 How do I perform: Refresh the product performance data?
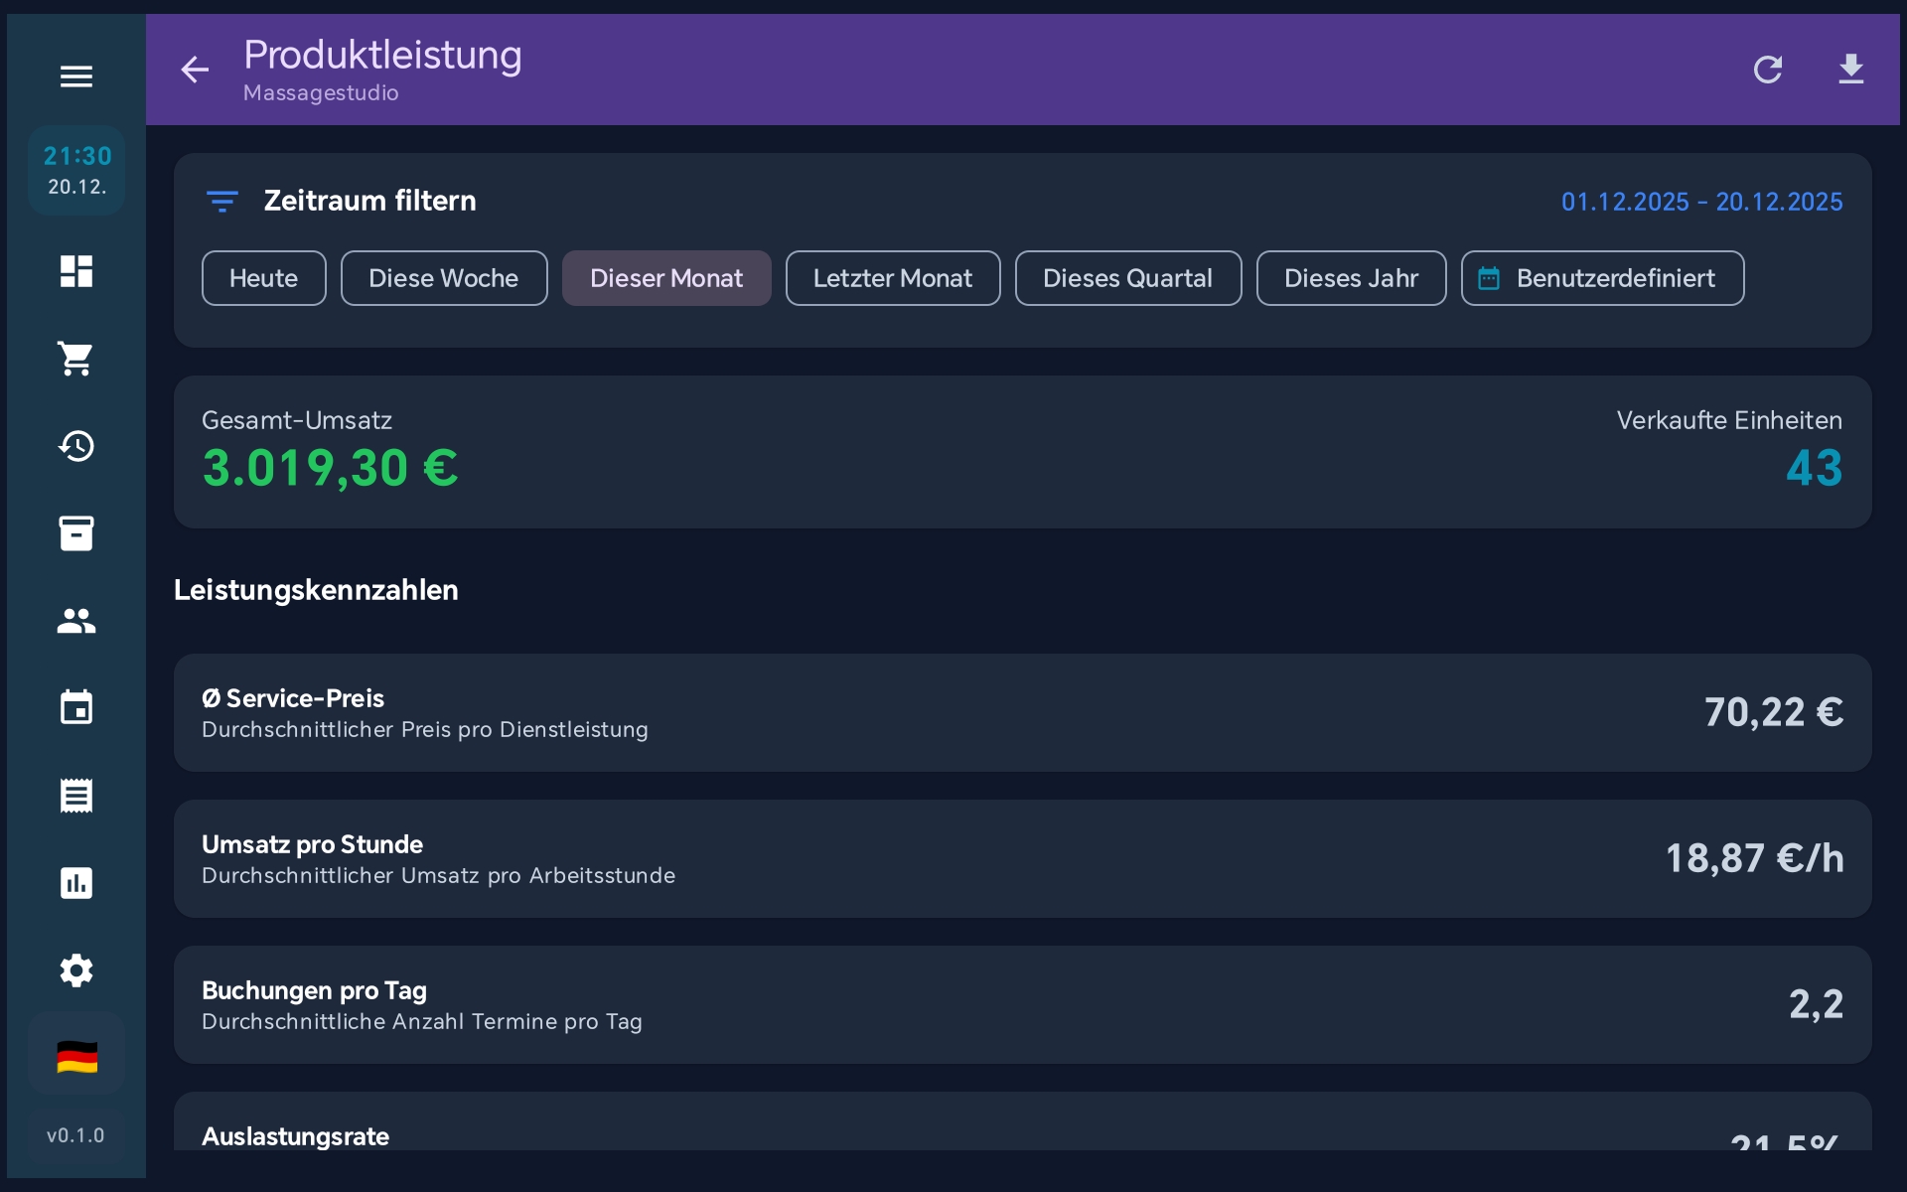tap(1767, 70)
